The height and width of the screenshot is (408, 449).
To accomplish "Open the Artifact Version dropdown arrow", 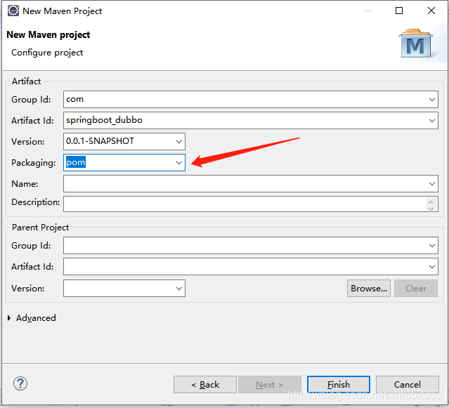I will 179,142.
